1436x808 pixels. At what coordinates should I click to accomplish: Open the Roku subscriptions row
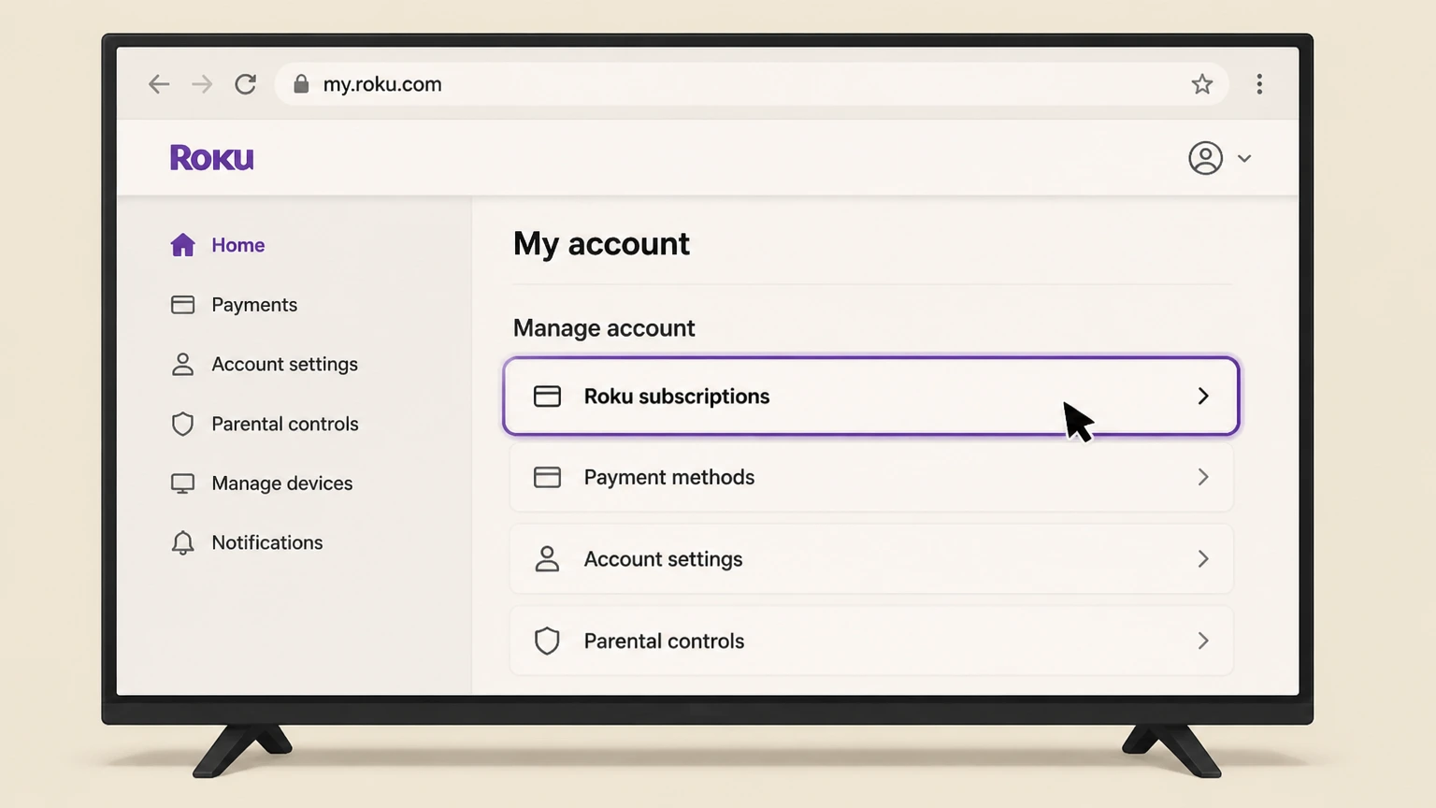point(871,397)
